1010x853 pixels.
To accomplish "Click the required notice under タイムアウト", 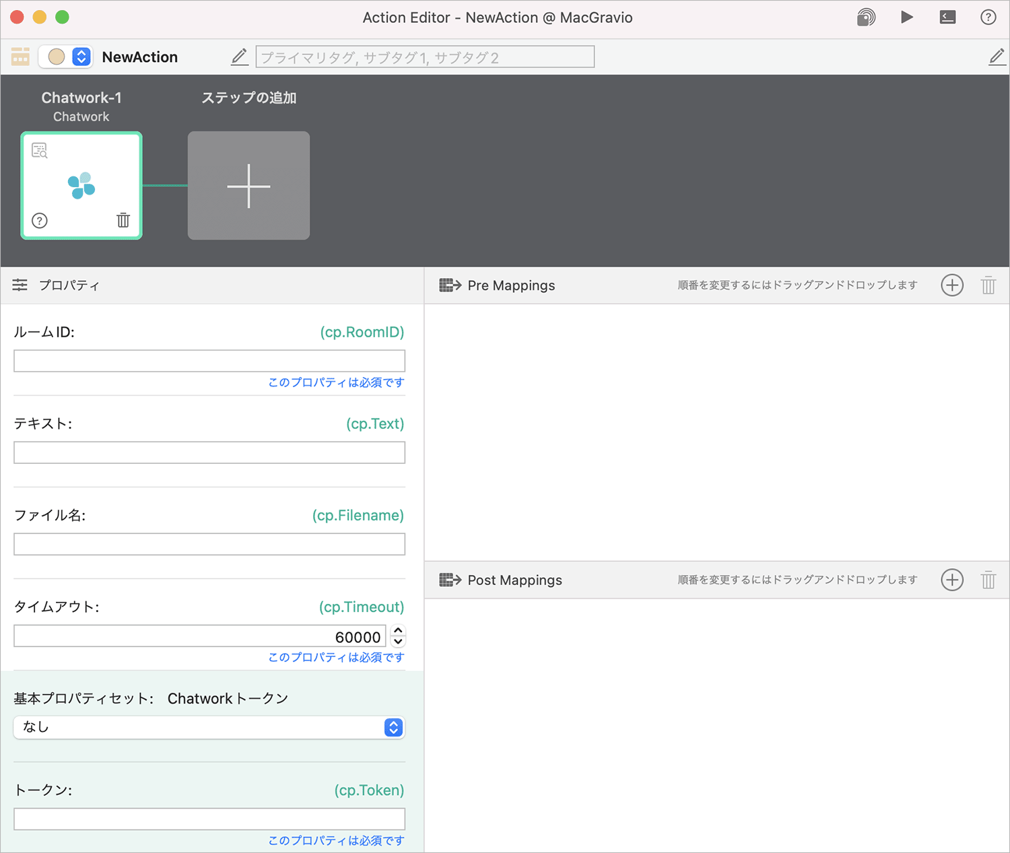I will (x=337, y=657).
